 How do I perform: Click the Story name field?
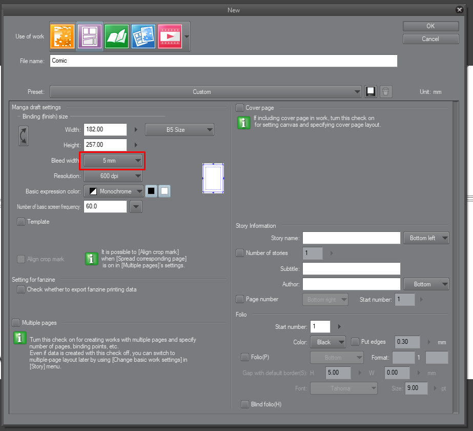click(x=352, y=238)
